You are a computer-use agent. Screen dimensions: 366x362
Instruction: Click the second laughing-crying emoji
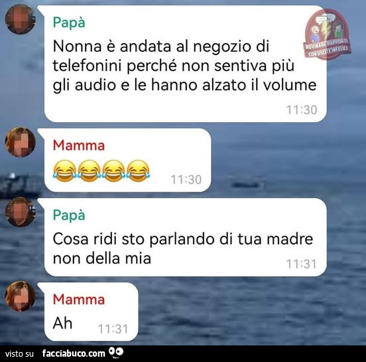coord(89,171)
